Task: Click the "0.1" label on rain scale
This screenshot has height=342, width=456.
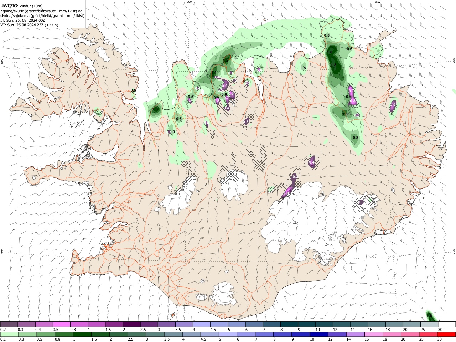Action: (3, 340)
